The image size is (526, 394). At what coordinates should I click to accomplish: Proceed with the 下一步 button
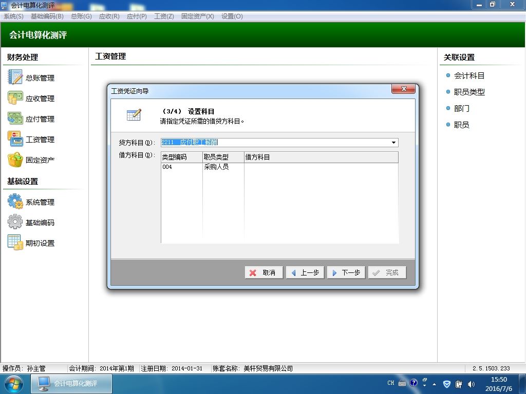tap(346, 273)
